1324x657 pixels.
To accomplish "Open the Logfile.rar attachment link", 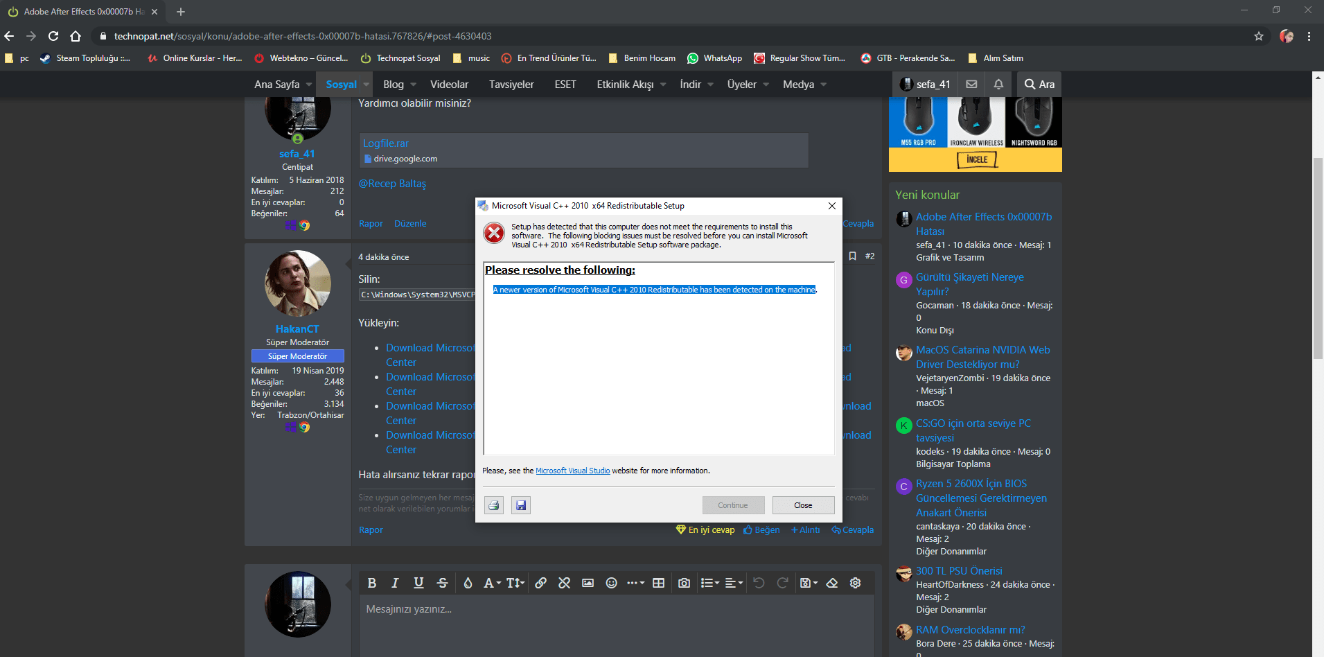I will coord(386,143).
